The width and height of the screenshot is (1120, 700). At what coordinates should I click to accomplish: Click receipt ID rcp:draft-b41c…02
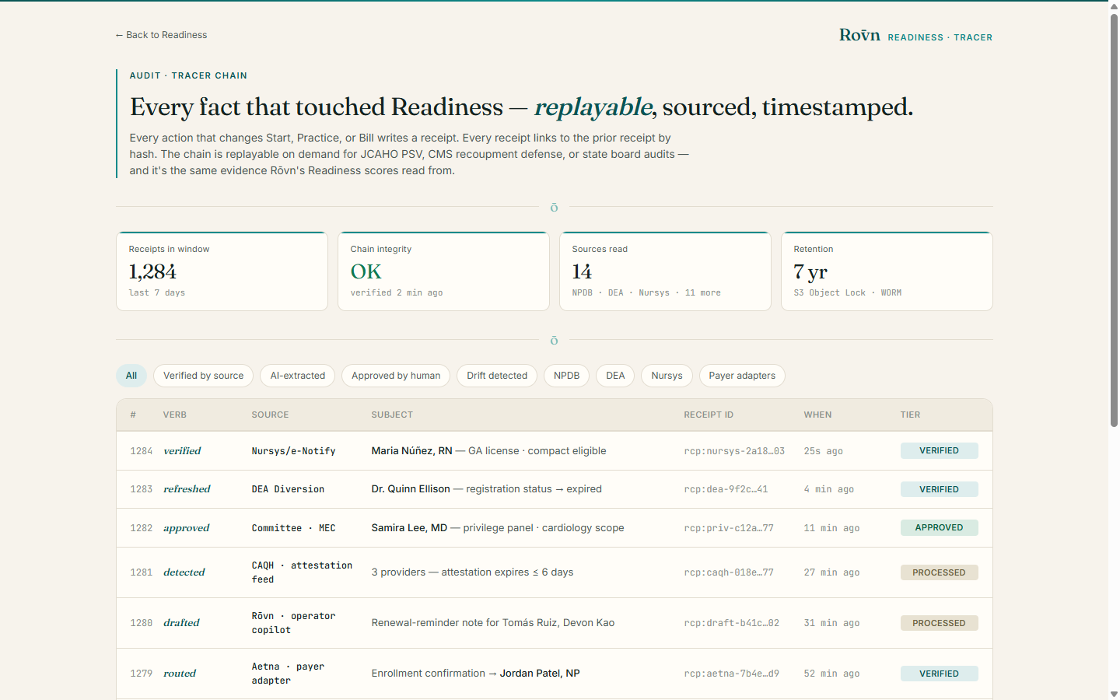[731, 623]
